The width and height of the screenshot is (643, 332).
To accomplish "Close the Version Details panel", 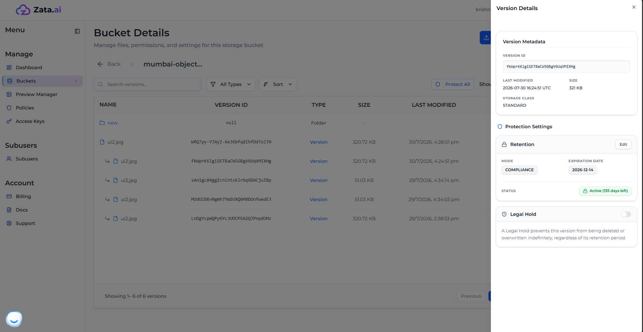I will [634, 7].
